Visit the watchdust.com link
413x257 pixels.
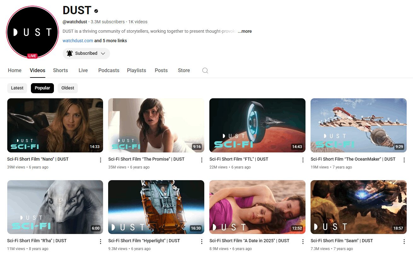coord(78,41)
